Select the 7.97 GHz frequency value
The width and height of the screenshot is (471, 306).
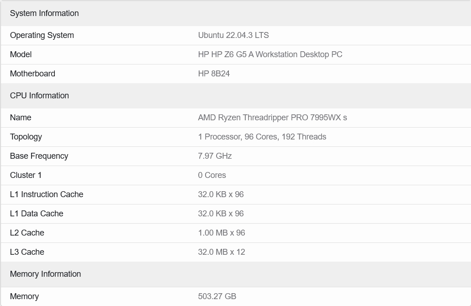(x=215, y=156)
